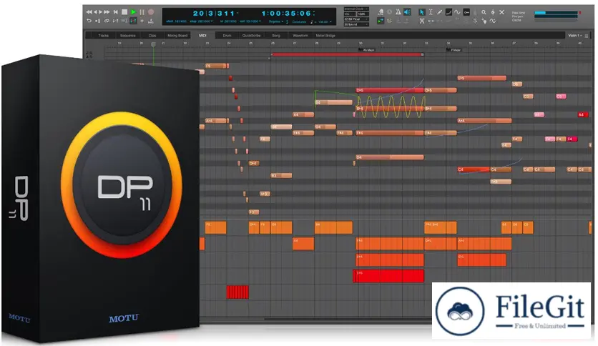Switch to the Drum tab
The image size is (598, 346).
pos(227,36)
